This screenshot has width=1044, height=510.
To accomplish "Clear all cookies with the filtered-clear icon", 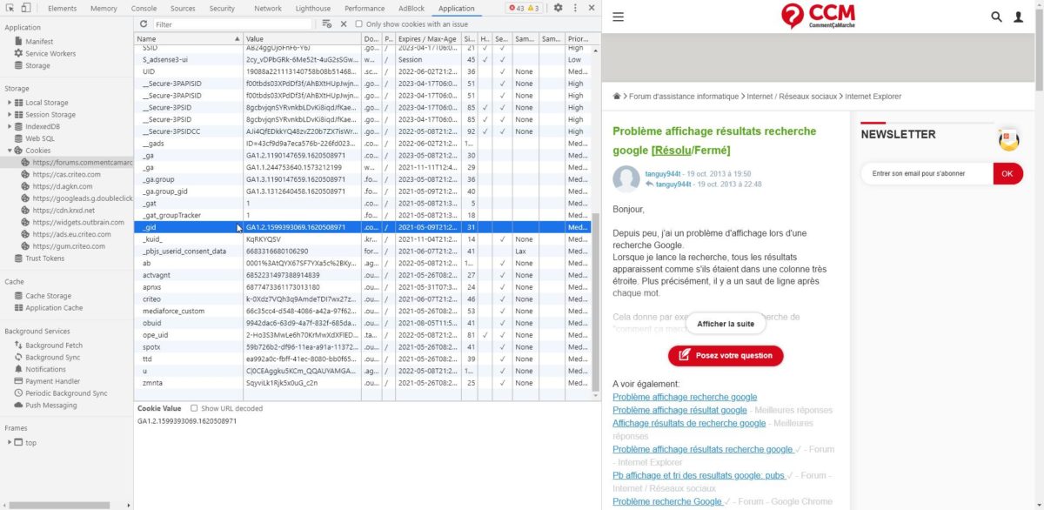I will click(326, 24).
